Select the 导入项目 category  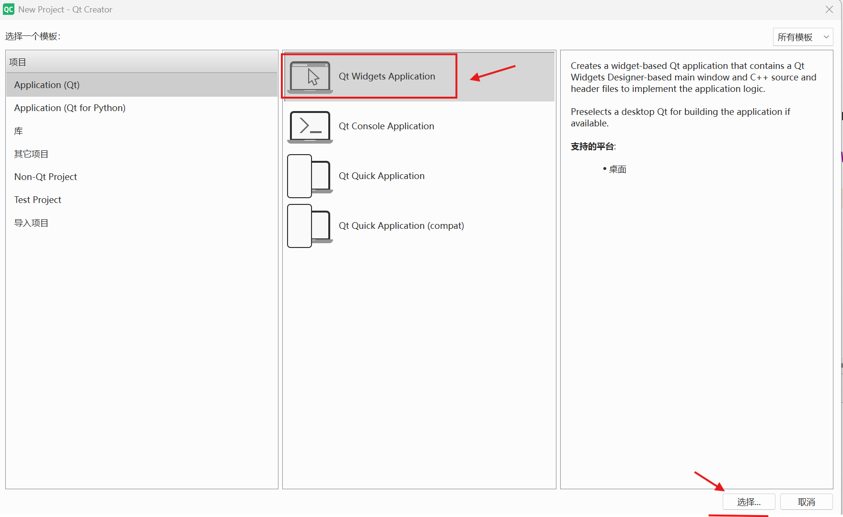pos(142,223)
